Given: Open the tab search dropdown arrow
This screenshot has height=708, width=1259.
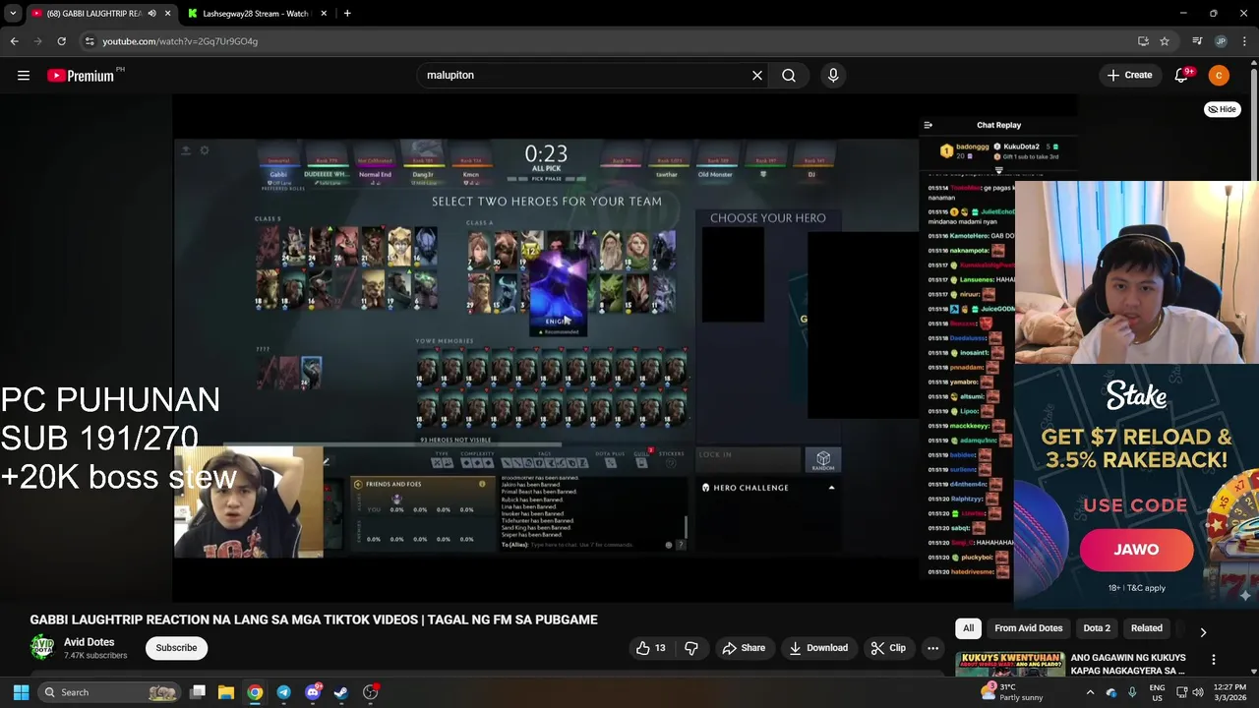Looking at the screenshot, I should (13, 14).
